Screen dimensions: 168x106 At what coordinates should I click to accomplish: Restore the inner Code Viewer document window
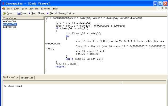point(162,8)
